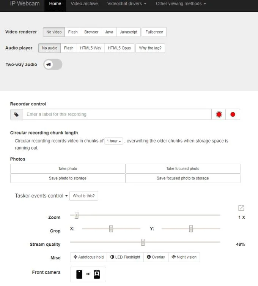
Task: Click Take focused photo button
Action: [182, 168]
